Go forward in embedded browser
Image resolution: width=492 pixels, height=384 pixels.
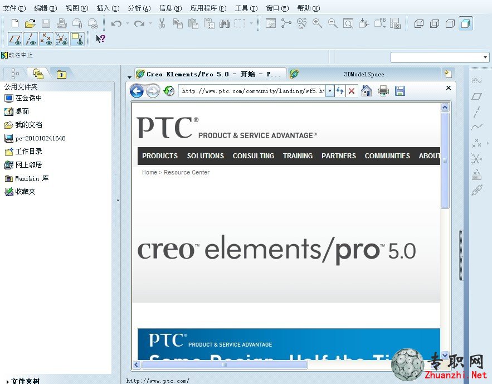(153, 91)
